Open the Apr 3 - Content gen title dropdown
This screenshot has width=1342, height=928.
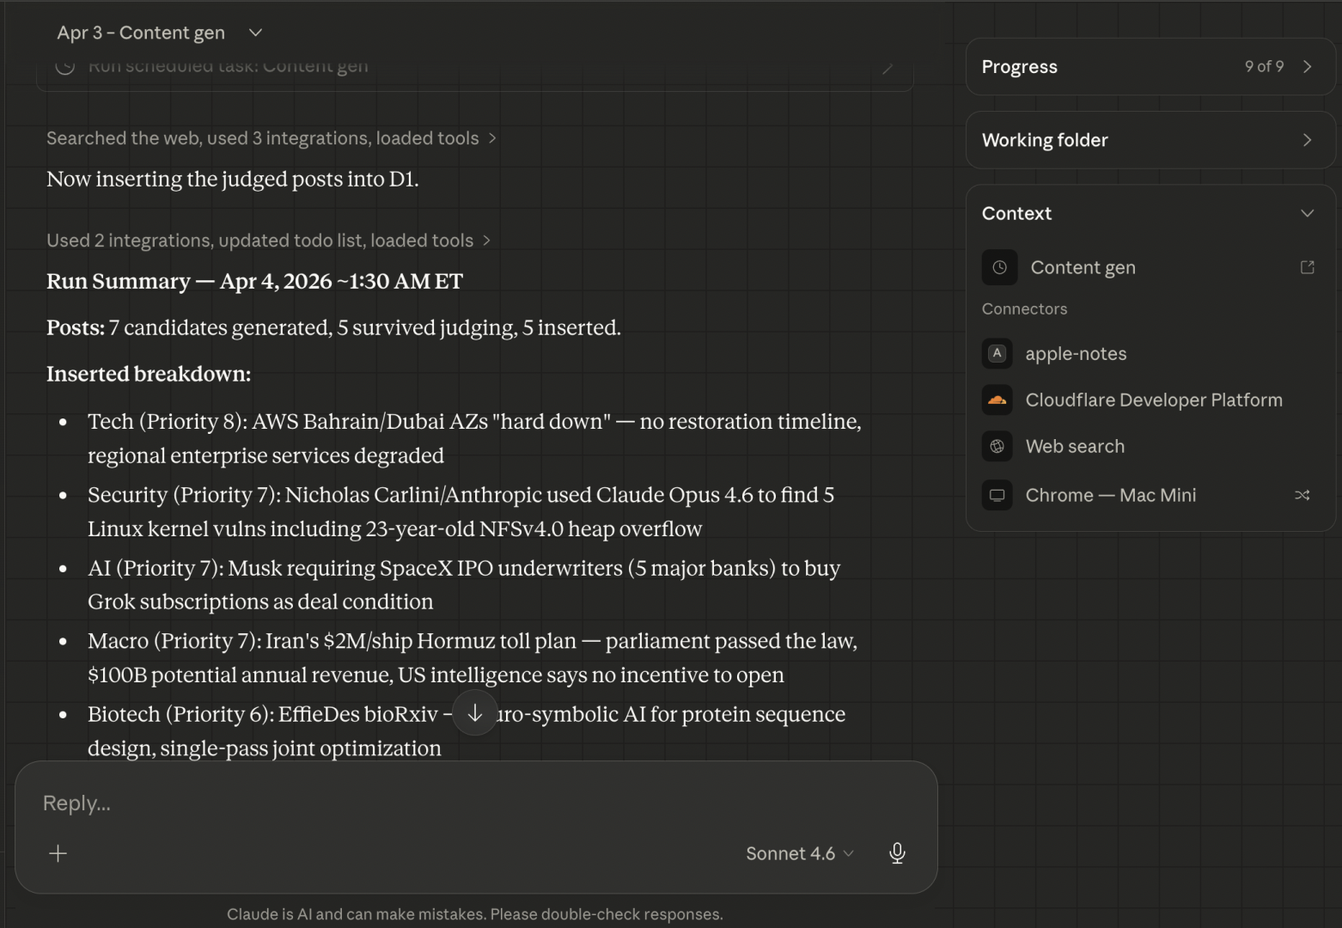[160, 33]
